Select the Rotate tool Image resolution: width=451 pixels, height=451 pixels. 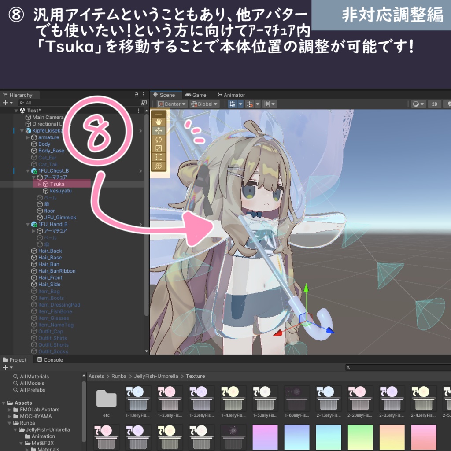159,140
